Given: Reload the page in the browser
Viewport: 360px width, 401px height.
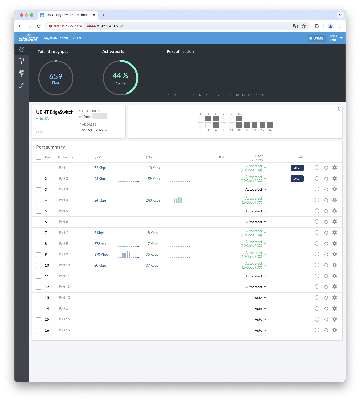Looking at the screenshot, I should pos(39,26).
